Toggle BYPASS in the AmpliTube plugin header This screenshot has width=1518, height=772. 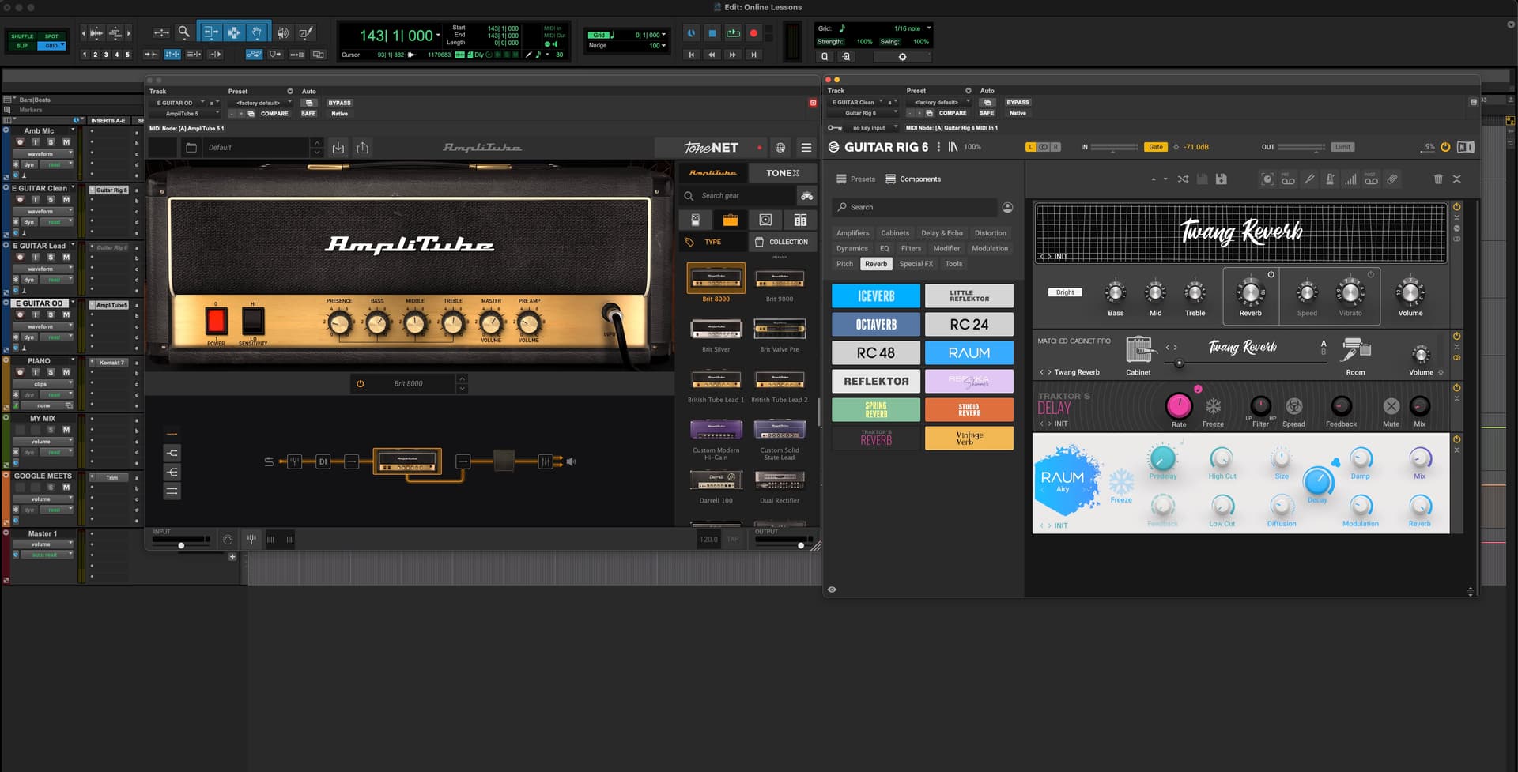(339, 103)
